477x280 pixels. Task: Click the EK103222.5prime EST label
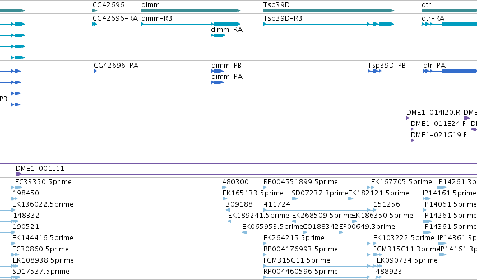coord(404,238)
